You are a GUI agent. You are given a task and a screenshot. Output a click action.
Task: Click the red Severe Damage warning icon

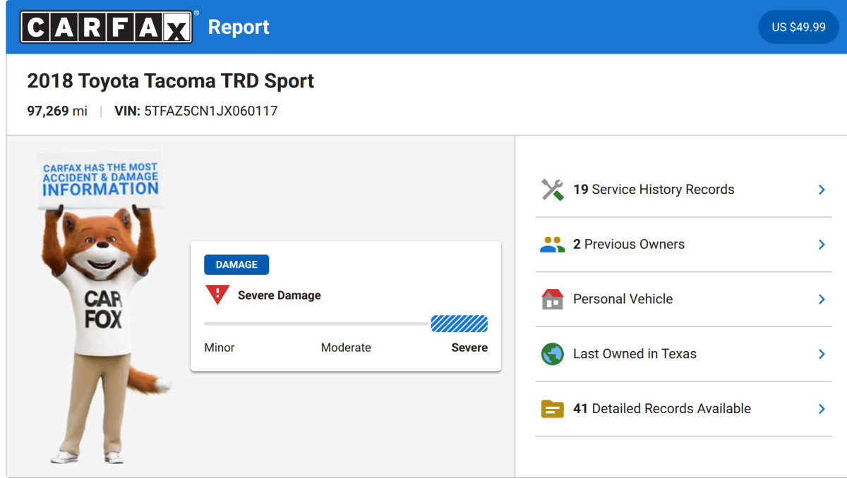(x=217, y=295)
